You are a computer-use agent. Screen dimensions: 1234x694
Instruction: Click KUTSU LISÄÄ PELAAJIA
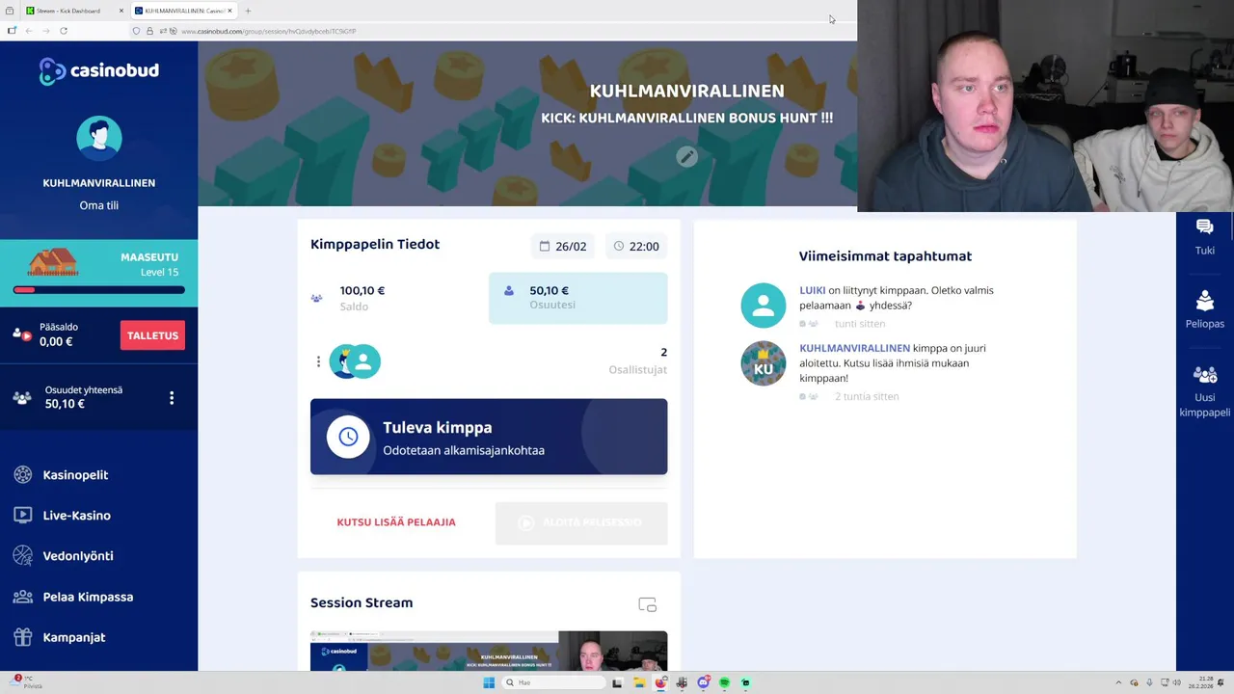click(x=396, y=522)
